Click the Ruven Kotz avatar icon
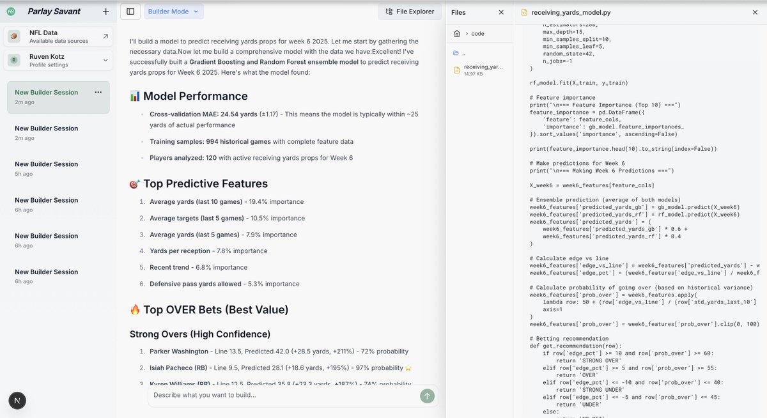 pyautogui.click(x=14, y=60)
